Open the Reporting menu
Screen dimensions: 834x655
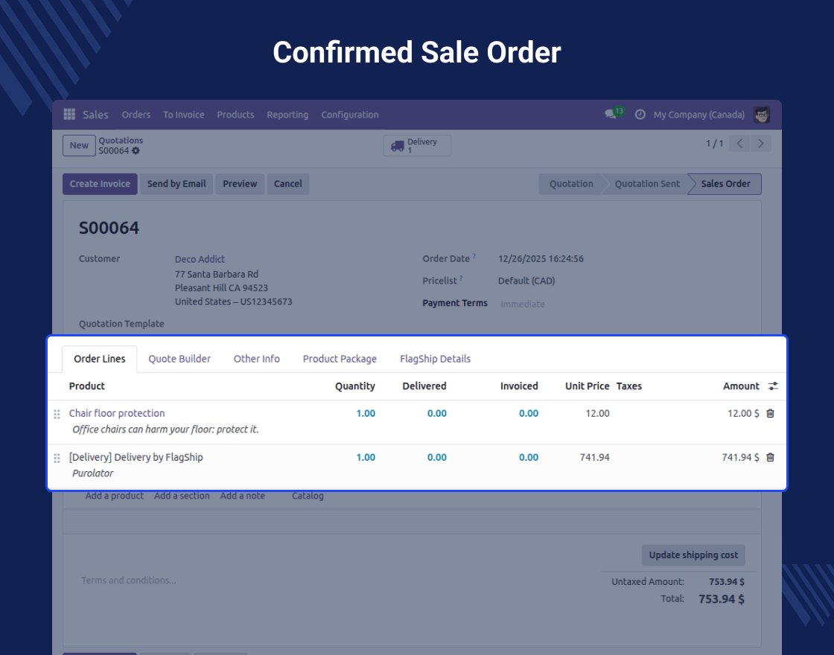click(x=287, y=115)
